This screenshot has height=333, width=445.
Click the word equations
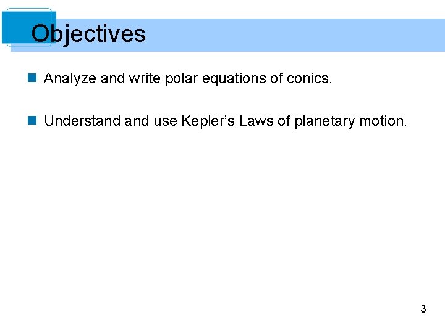tap(234, 79)
